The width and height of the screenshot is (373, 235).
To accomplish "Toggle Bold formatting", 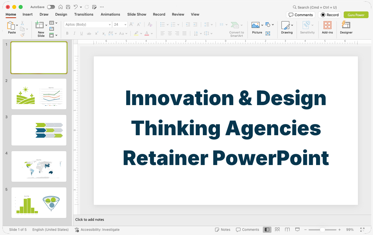I will [67, 33].
